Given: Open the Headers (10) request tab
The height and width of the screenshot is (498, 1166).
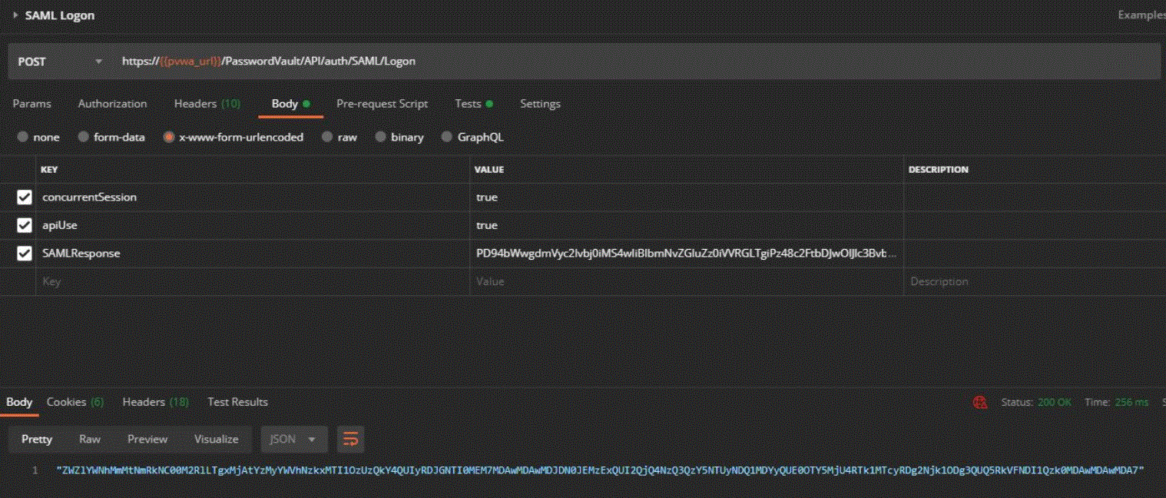Looking at the screenshot, I should pyautogui.click(x=207, y=103).
